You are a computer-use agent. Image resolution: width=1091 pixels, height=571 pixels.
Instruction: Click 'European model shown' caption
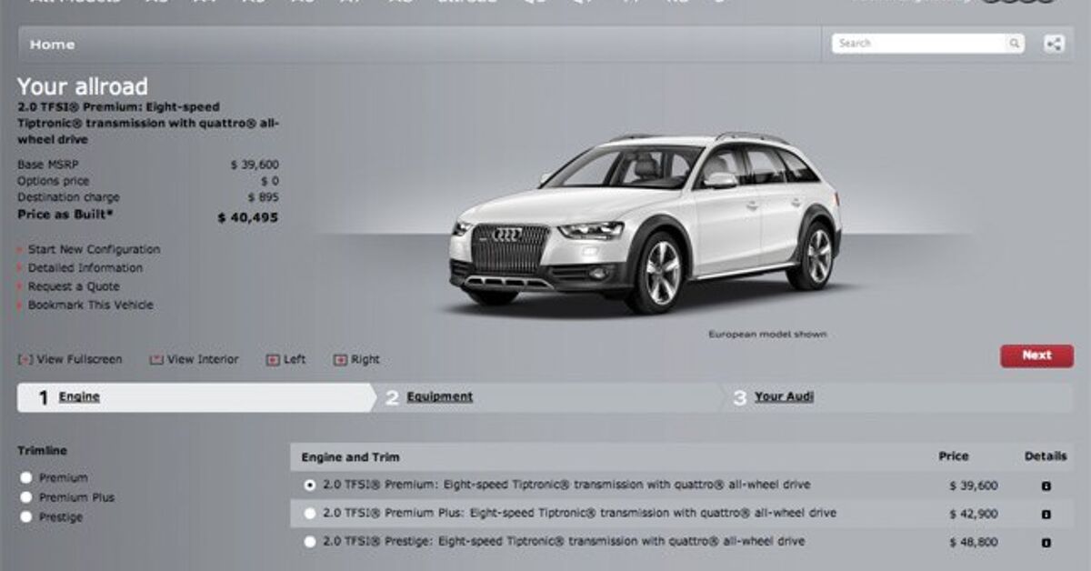(767, 335)
